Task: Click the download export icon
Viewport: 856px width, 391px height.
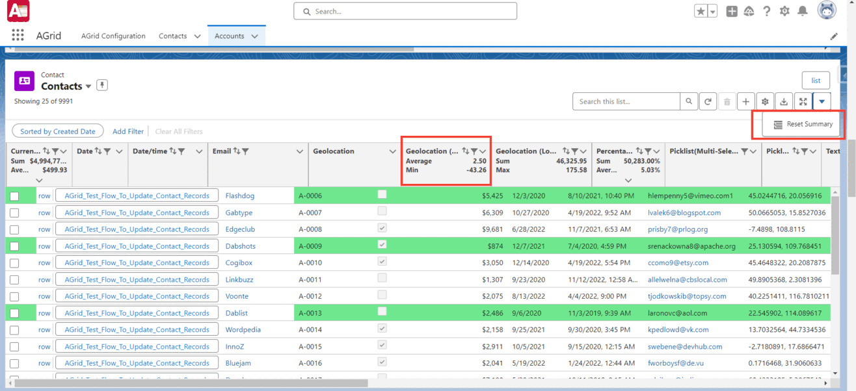Action: 784,101
